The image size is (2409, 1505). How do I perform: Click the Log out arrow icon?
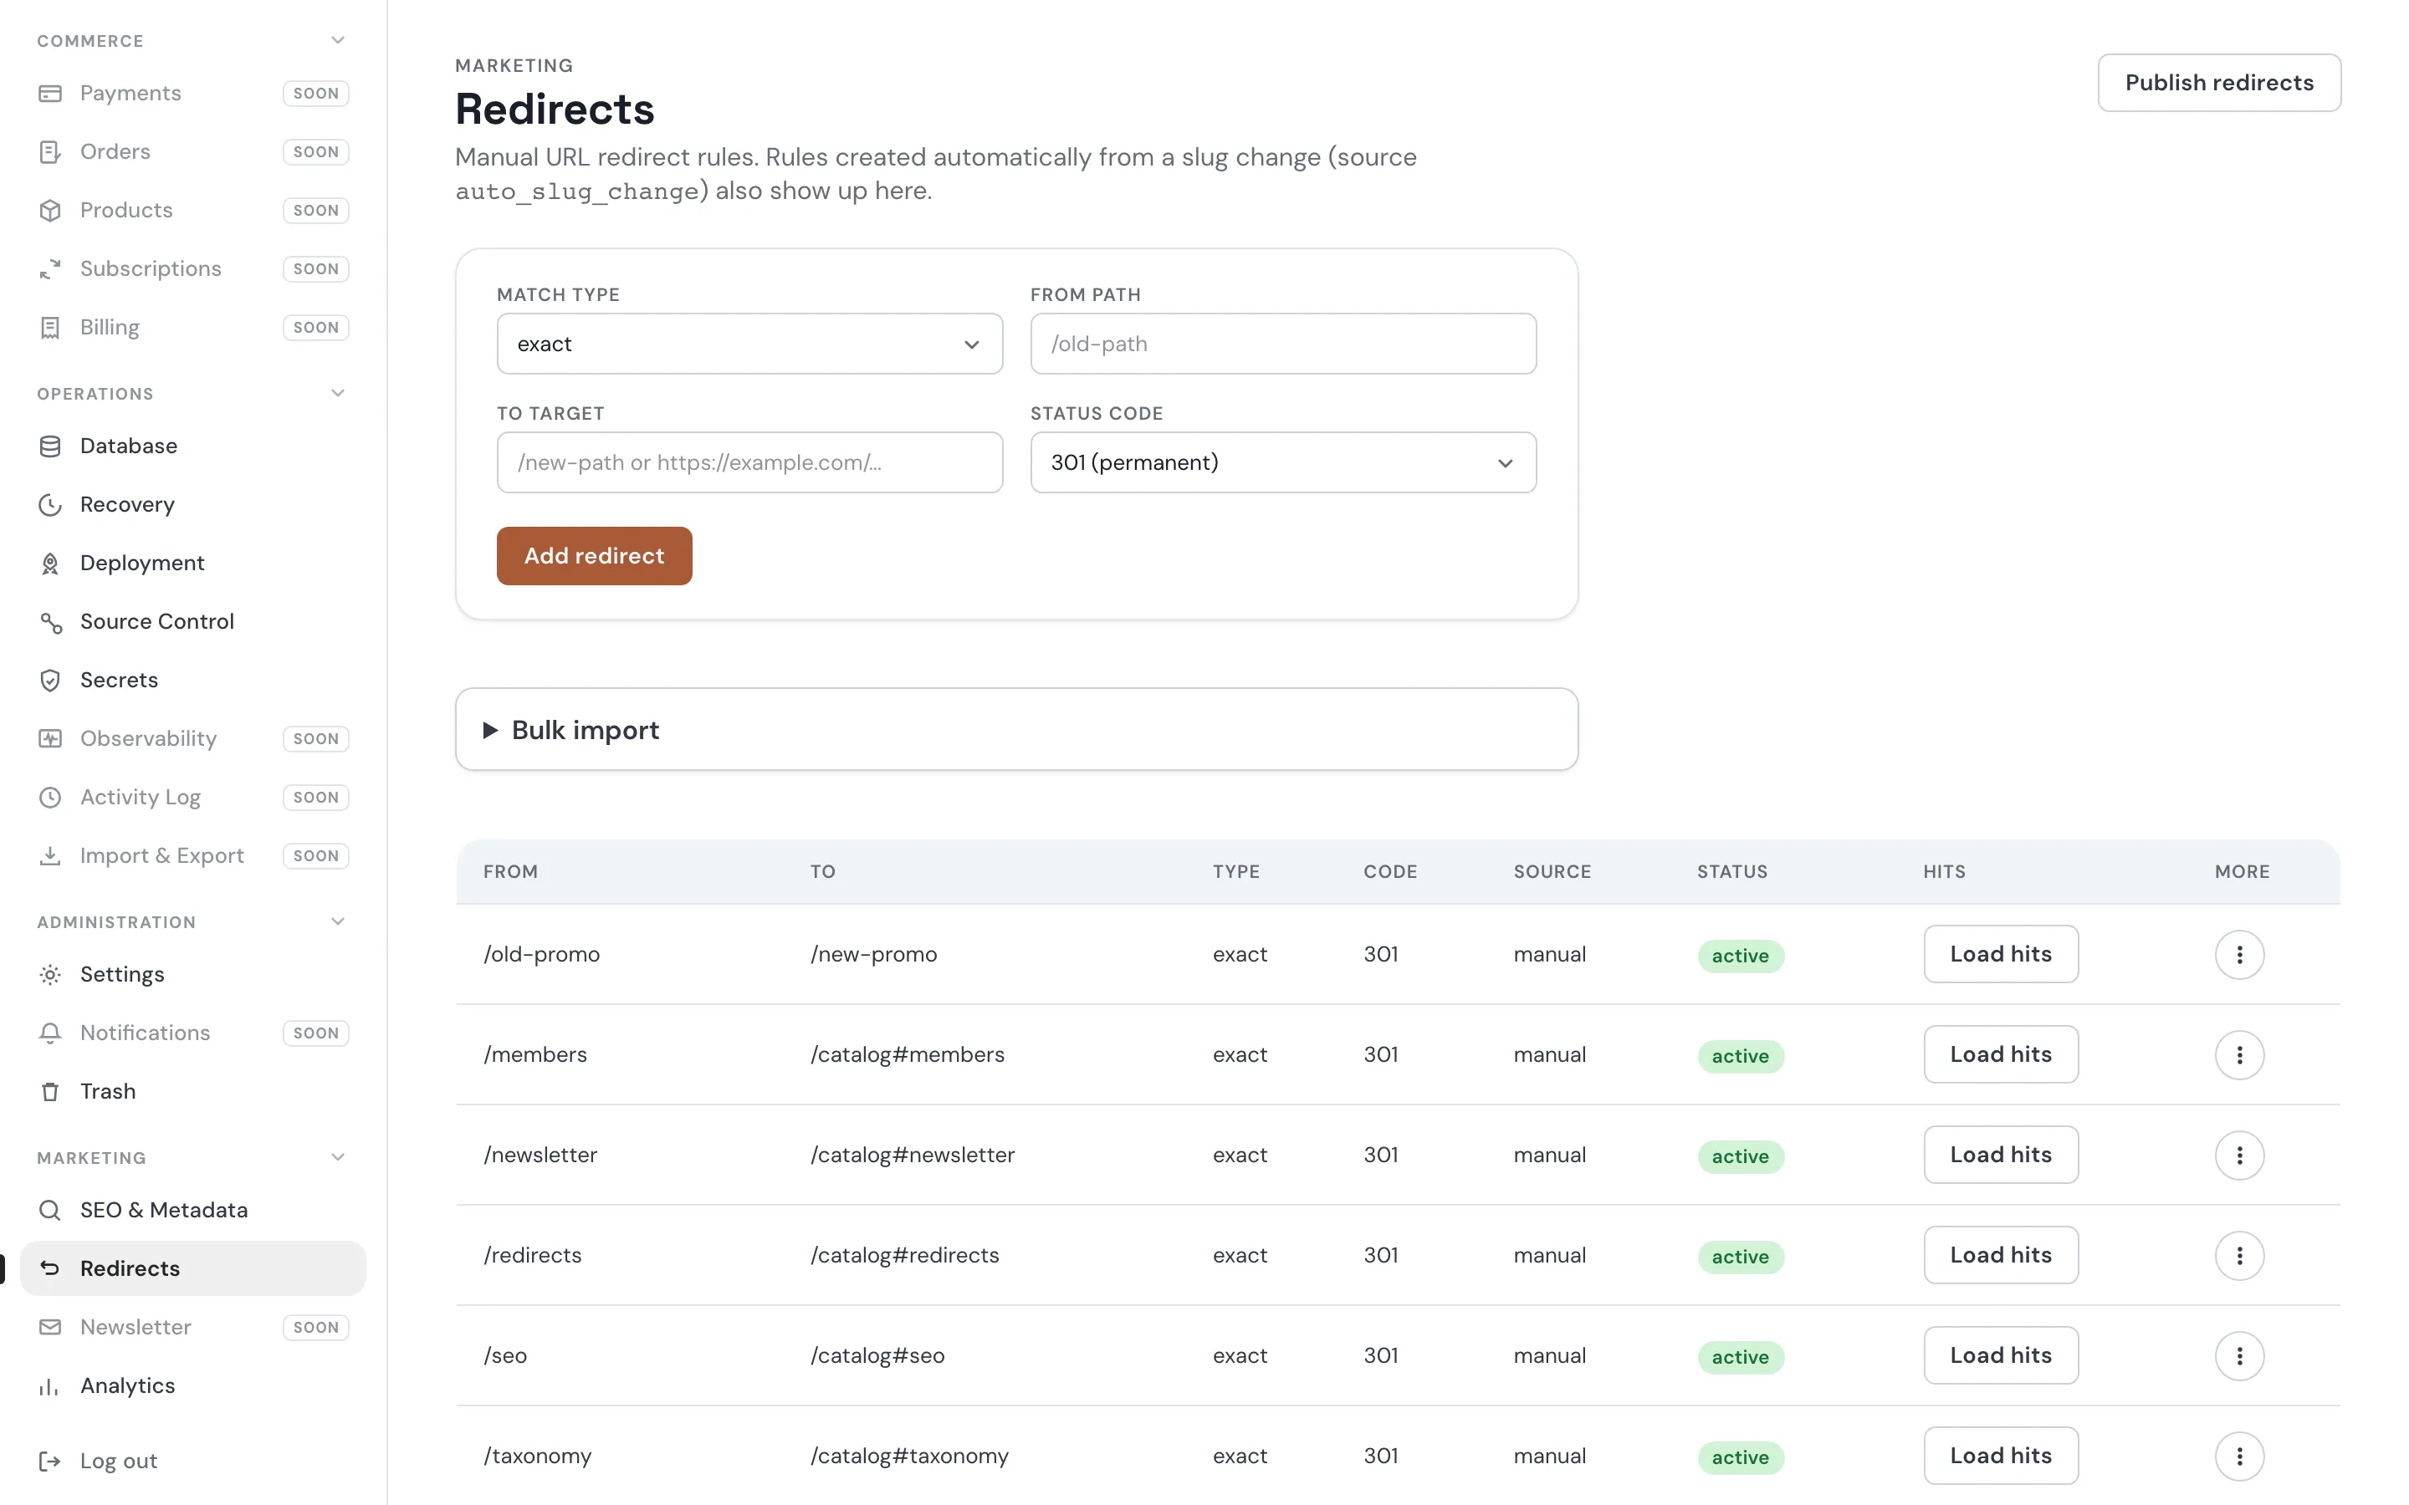(50, 1462)
